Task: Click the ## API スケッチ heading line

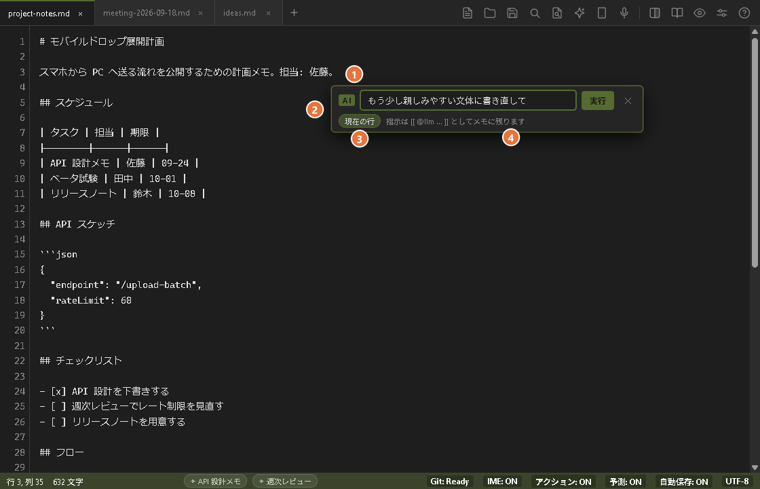Action: 77,223
